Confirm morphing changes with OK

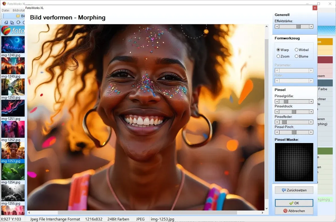(294, 203)
